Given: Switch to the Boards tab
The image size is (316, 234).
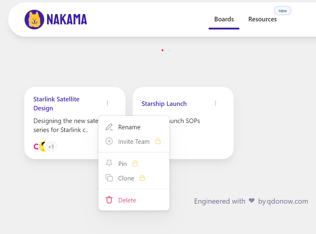Looking at the screenshot, I should coord(224,19).
